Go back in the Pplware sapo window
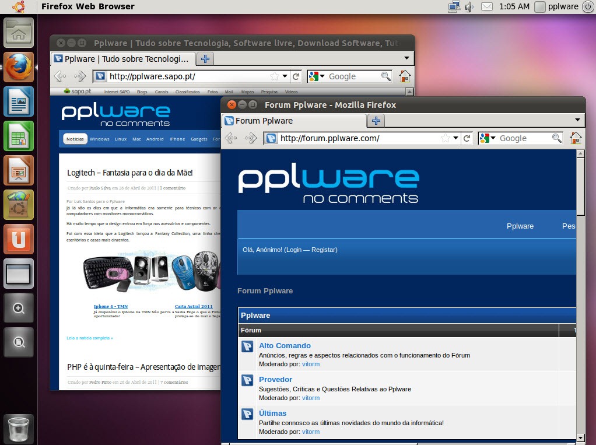 [x=60, y=76]
